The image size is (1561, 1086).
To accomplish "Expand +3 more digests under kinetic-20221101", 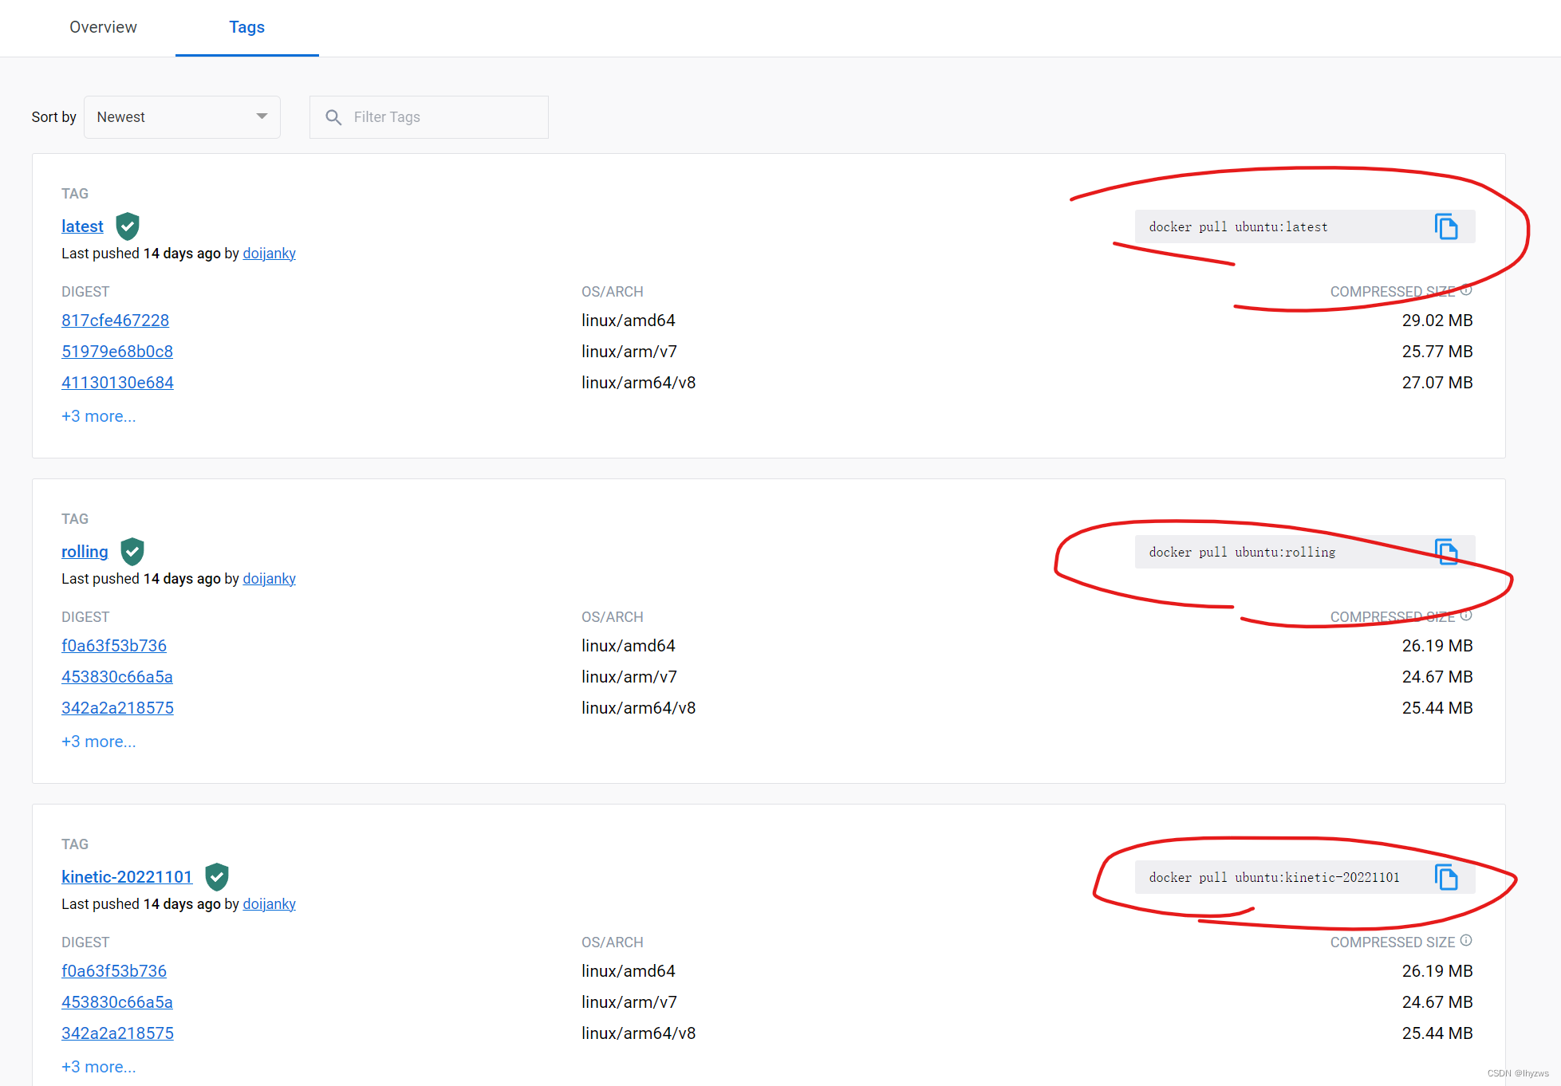I will click(x=99, y=1067).
